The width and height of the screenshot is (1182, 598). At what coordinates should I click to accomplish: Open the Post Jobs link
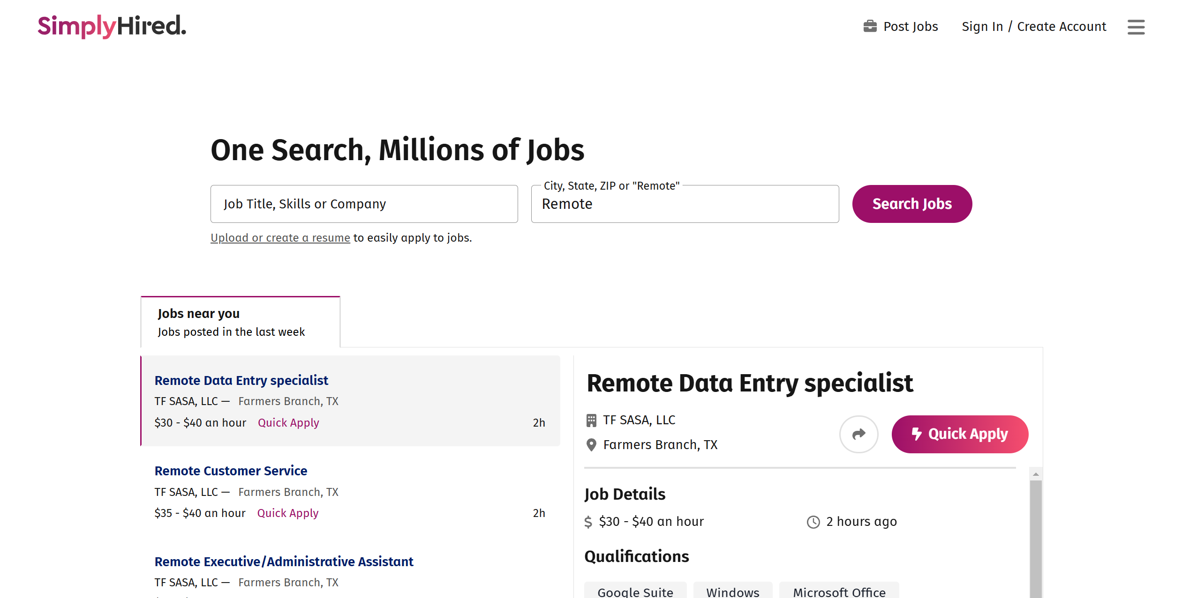pyautogui.click(x=901, y=26)
